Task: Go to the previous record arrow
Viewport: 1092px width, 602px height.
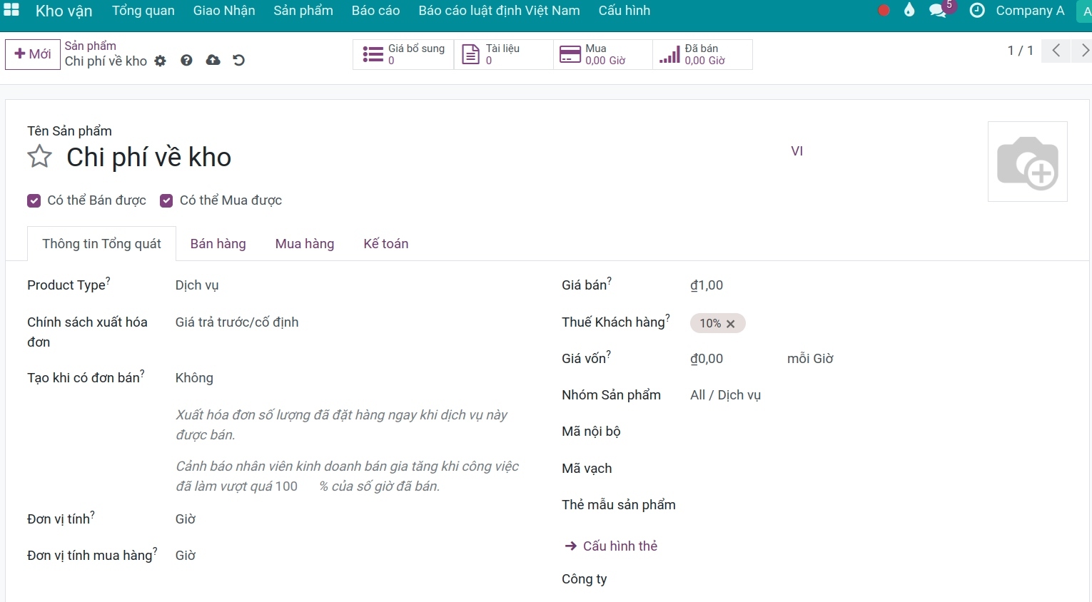Action: pyautogui.click(x=1056, y=51)
